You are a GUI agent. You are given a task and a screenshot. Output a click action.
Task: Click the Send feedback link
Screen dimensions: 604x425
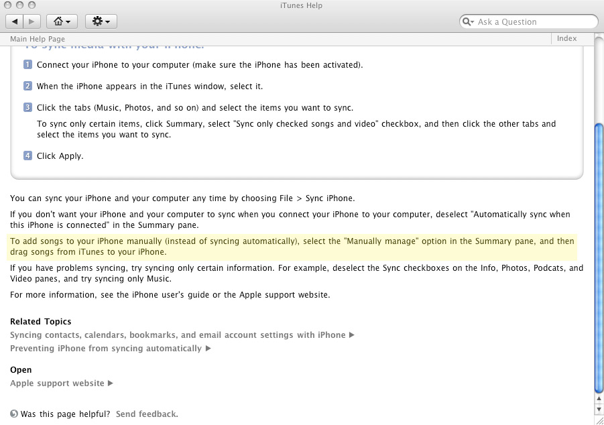(147, 414)
